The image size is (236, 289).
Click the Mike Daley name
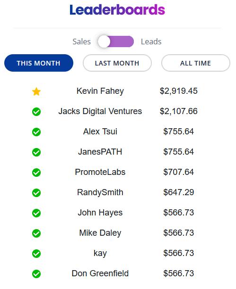[x=100, y=233]
